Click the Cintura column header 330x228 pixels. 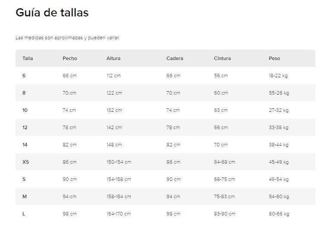click(222, 58)
